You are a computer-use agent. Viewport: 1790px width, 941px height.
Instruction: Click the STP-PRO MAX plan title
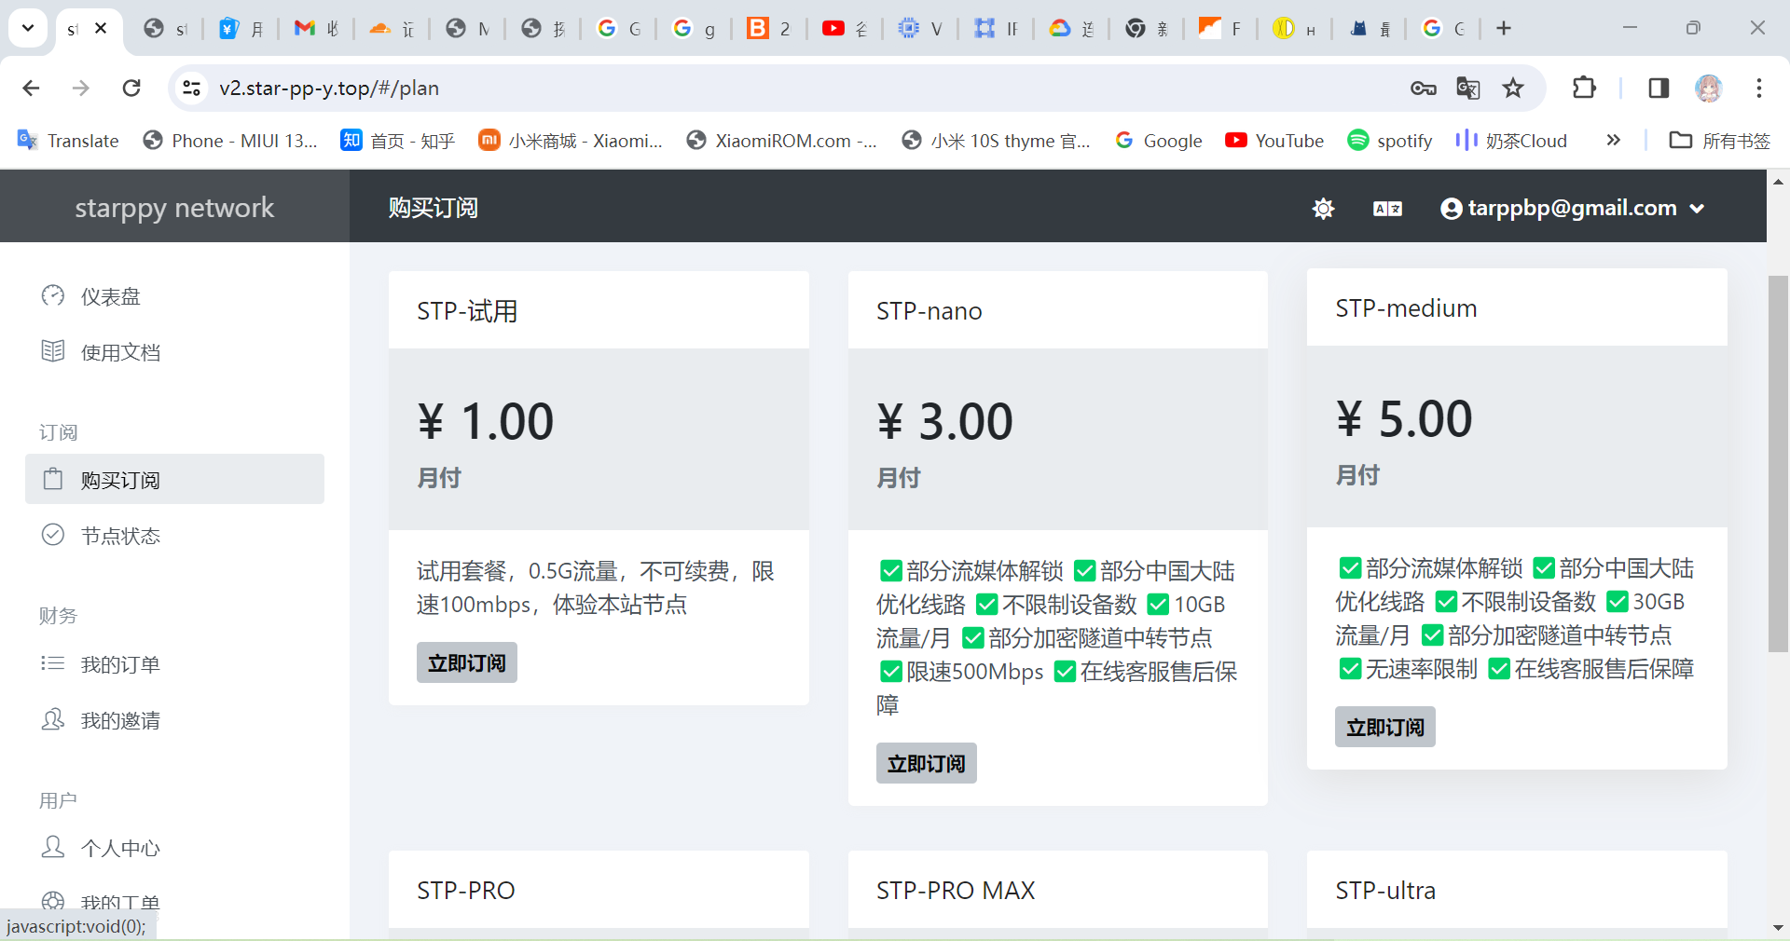point(956,890)
